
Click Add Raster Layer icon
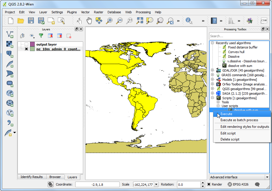10,44
